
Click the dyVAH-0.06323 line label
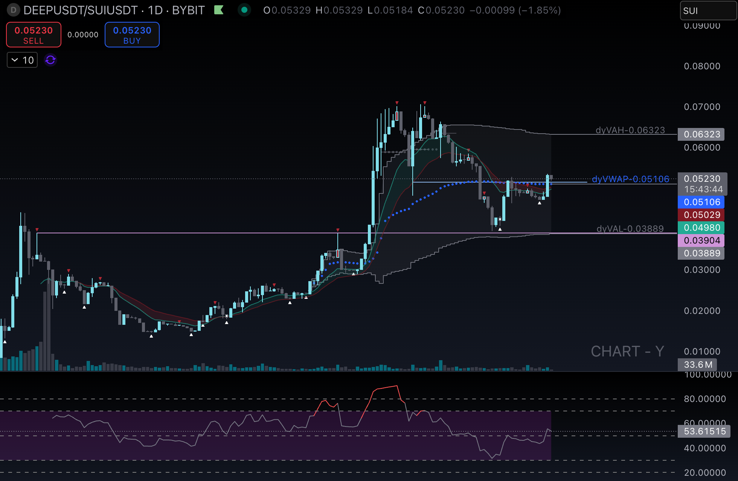[x=630, y=130]
